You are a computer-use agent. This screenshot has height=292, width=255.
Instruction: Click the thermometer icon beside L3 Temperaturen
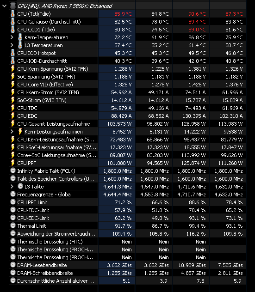[20, 45]
